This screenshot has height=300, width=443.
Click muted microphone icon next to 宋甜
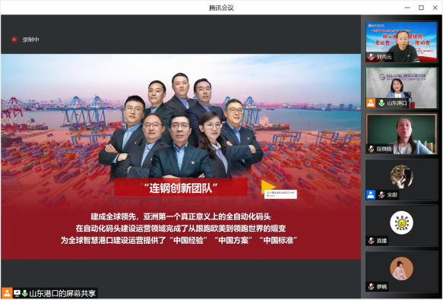(x=381, y=194)
